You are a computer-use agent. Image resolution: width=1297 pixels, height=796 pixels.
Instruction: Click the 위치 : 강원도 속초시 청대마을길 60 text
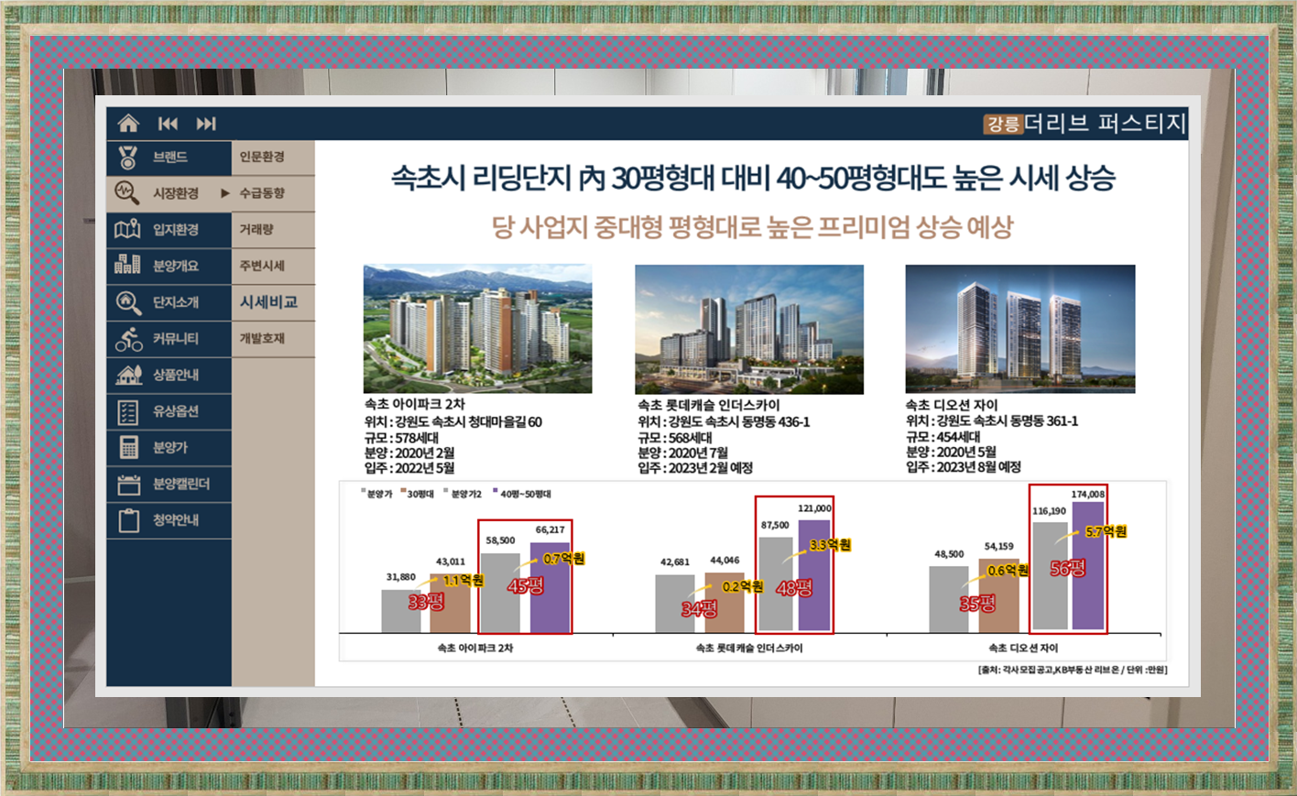tap(452, 422)
